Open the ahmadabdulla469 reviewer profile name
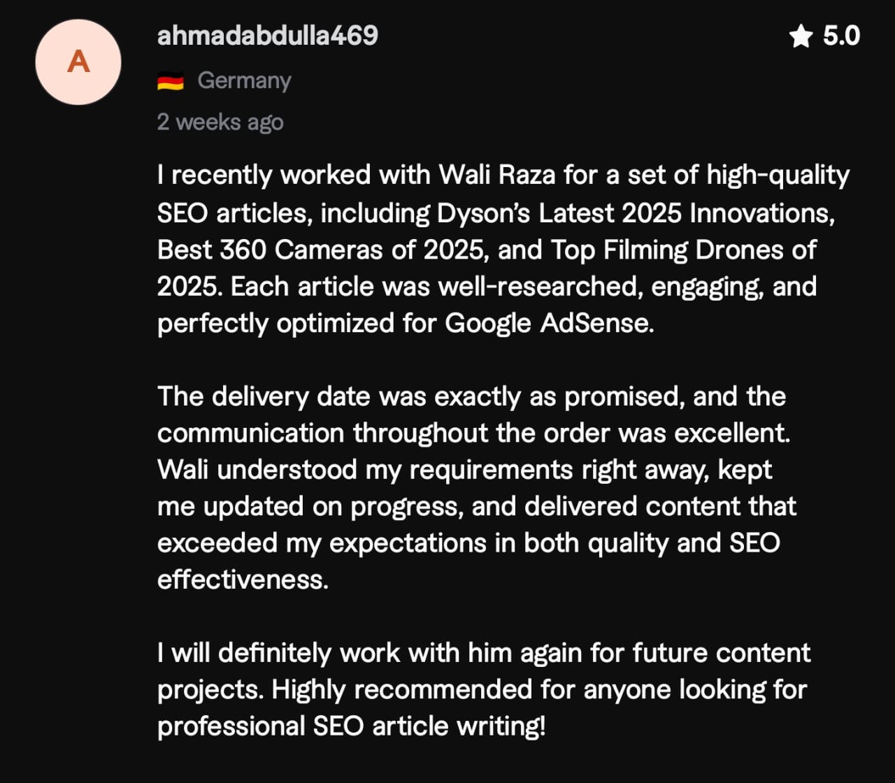The image size is (895, 783). pos(268,36)
